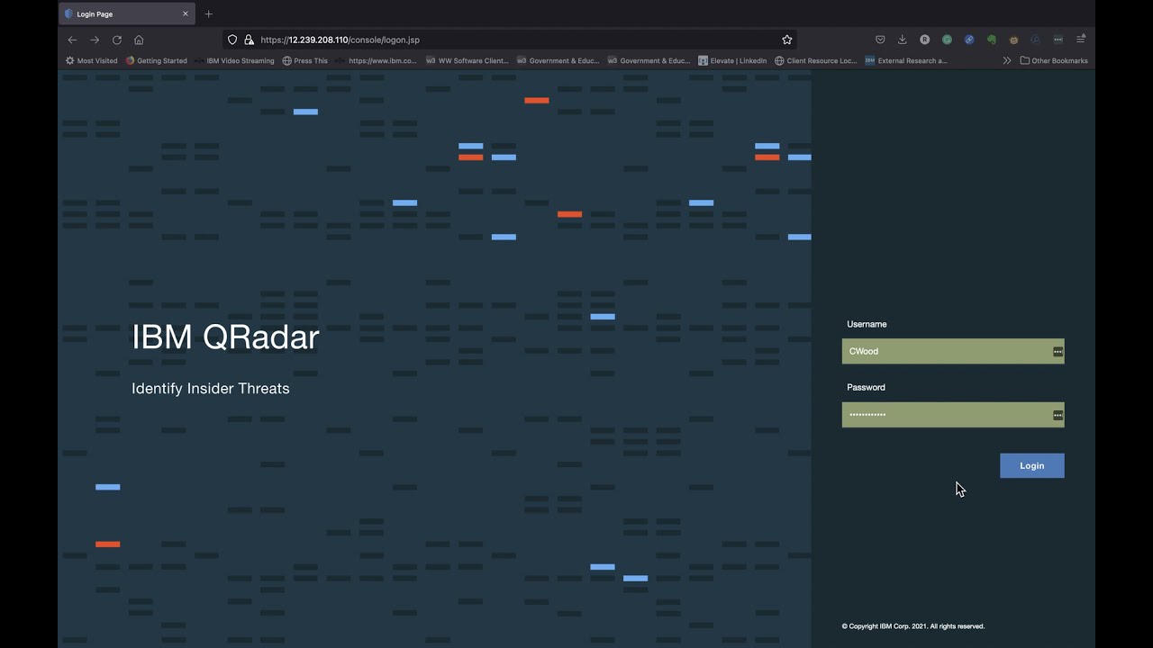Open the Other Bookmarks folder
The height and width of the screenshot is (648, 1153).
1054,61
